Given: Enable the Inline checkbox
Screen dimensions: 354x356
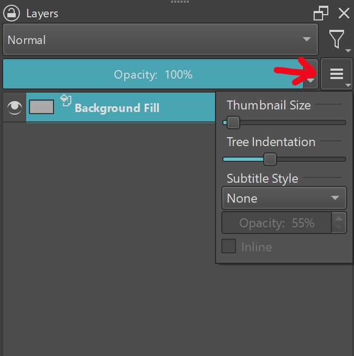Looking at the screenshot, I should (229, 247).
